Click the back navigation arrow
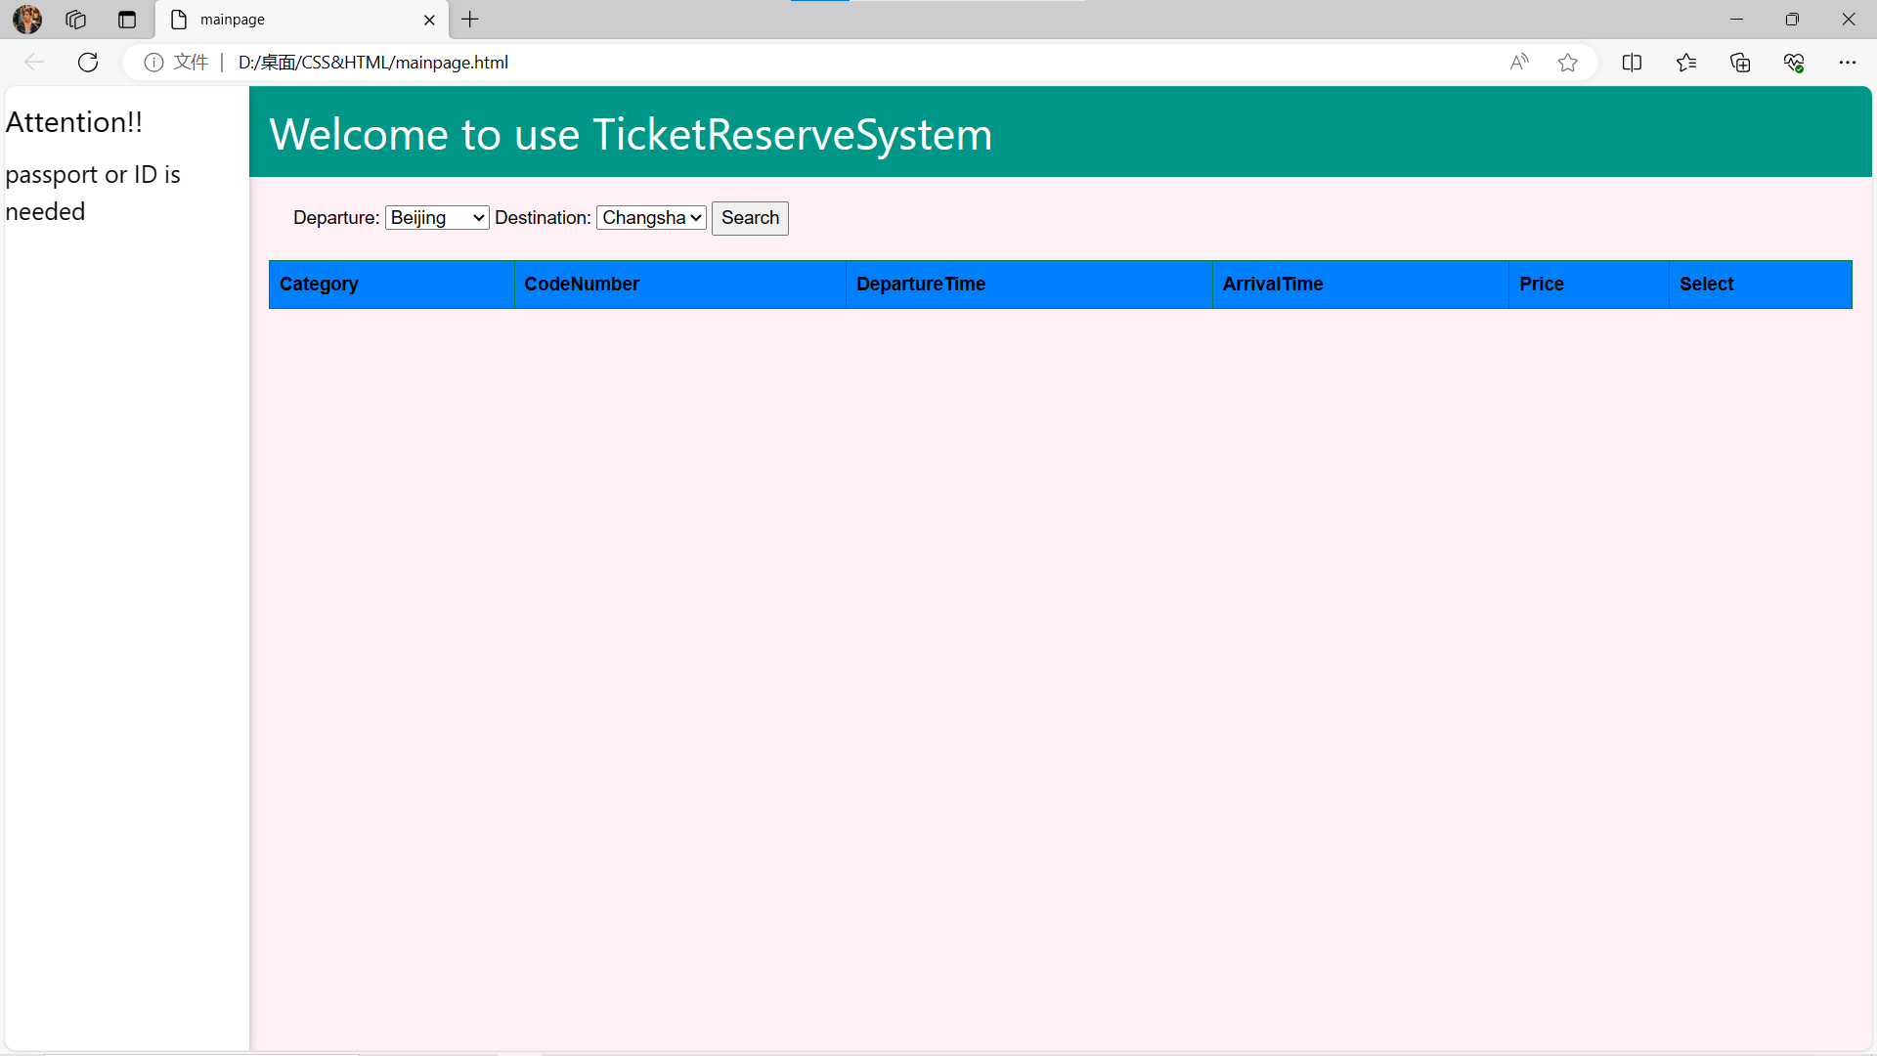Viewport: 1877px width, 1056px height. tap(34, 63)
